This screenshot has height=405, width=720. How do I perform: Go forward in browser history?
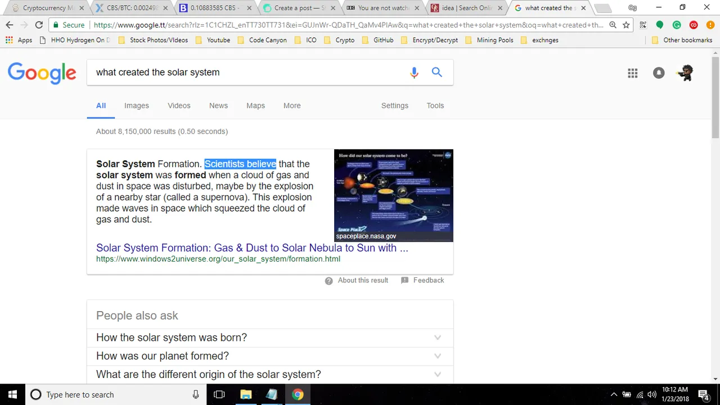[24, 25]
